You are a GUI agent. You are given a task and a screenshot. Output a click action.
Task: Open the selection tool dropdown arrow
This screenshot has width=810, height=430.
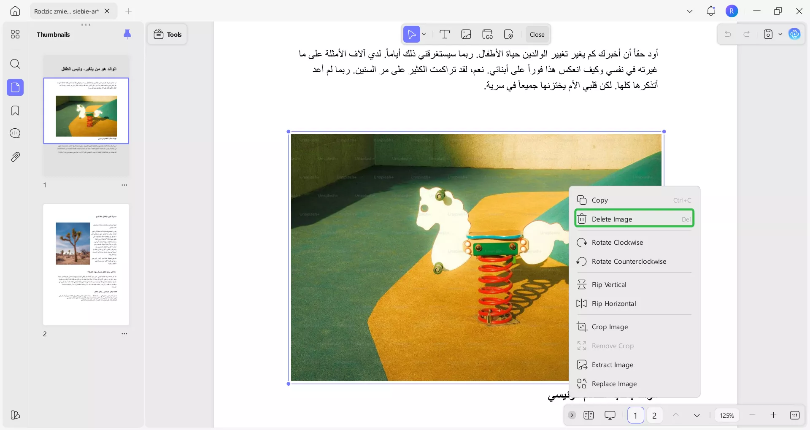click(424, 34)
